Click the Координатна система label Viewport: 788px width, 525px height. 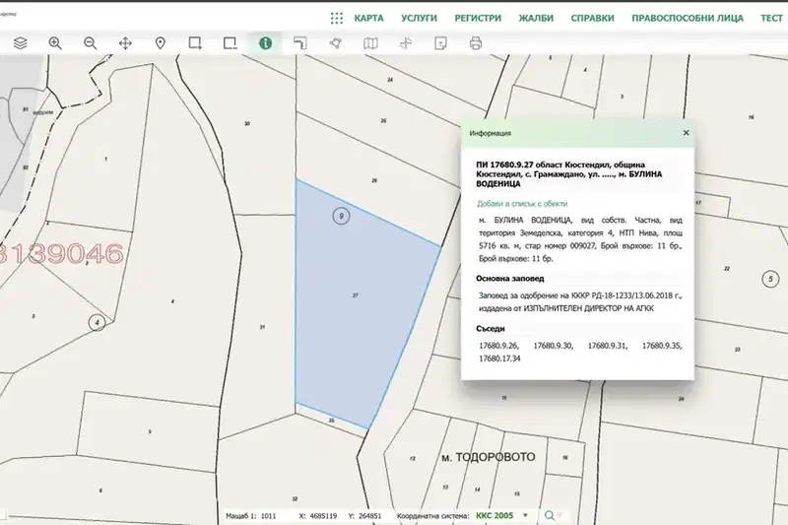[x=433, y=516]
